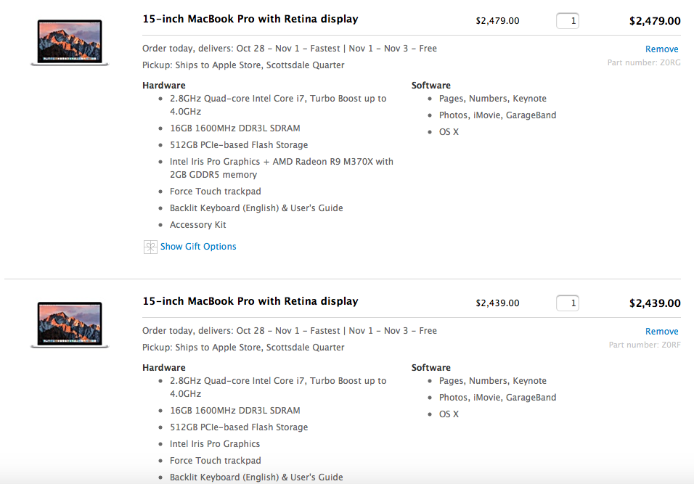
Task: Click the first MacBook Pro thumbnail image
Action: coord(70,43)
